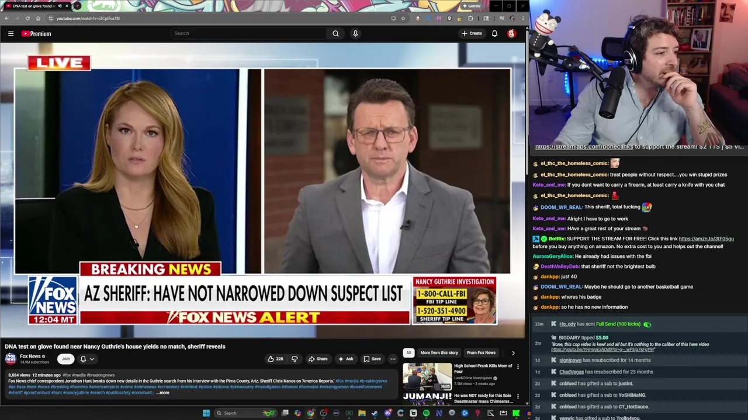Open the Gemini button in Chrome
The image size is (748, 420).
click(471, 6)
